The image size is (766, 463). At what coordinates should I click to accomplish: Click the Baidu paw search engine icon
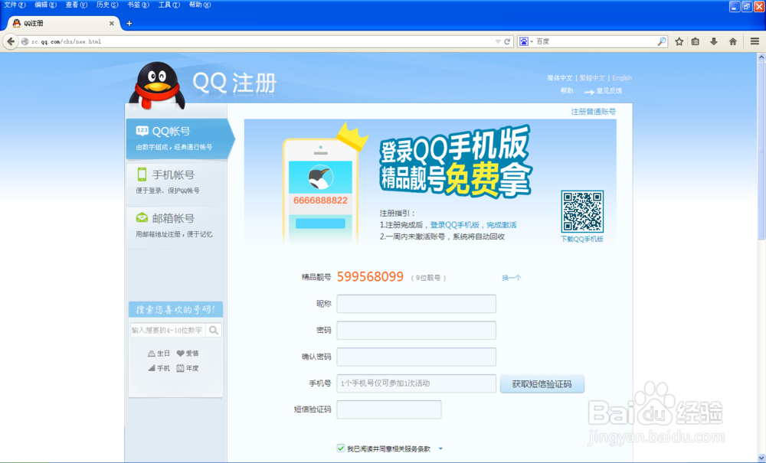(x=524, y=41)
